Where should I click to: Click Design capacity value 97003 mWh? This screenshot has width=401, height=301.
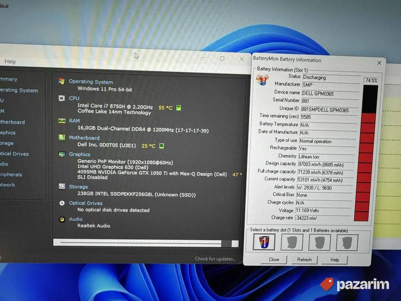pos(326,165)
